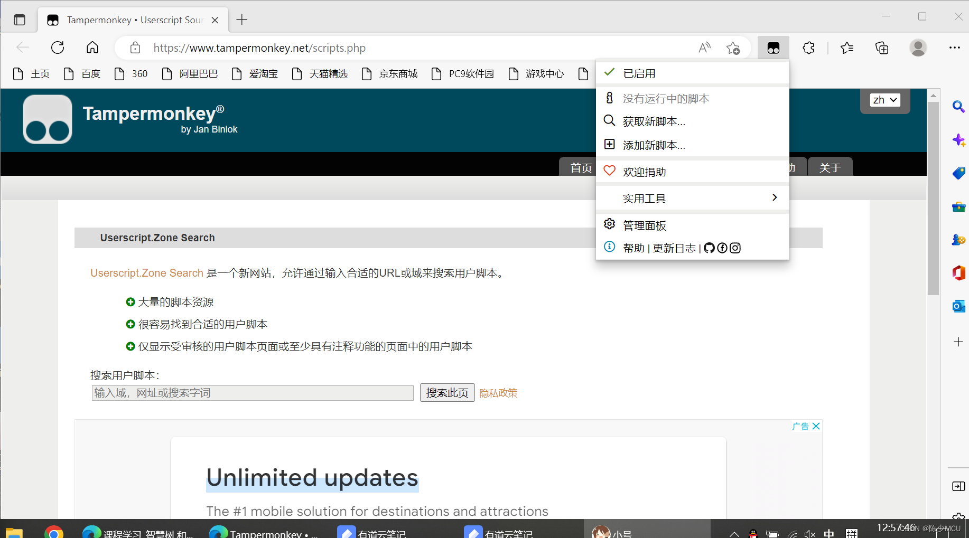Screen dimensions: 969x538
Task: Open the zh language dropdown
Action: pyautogui.click(x=885, y=100)
